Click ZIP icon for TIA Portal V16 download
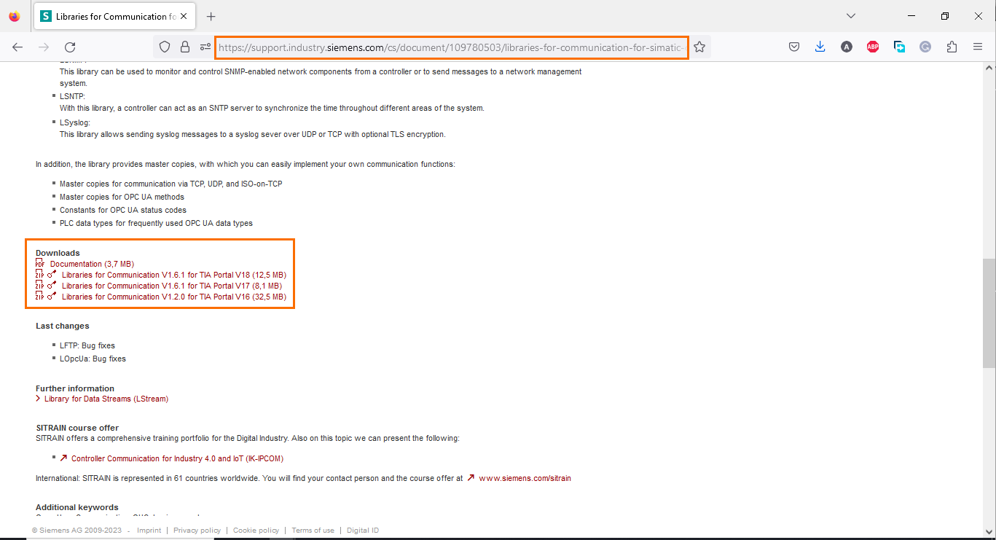The height and width of the screenshot is (540, 996). (40, 297)
